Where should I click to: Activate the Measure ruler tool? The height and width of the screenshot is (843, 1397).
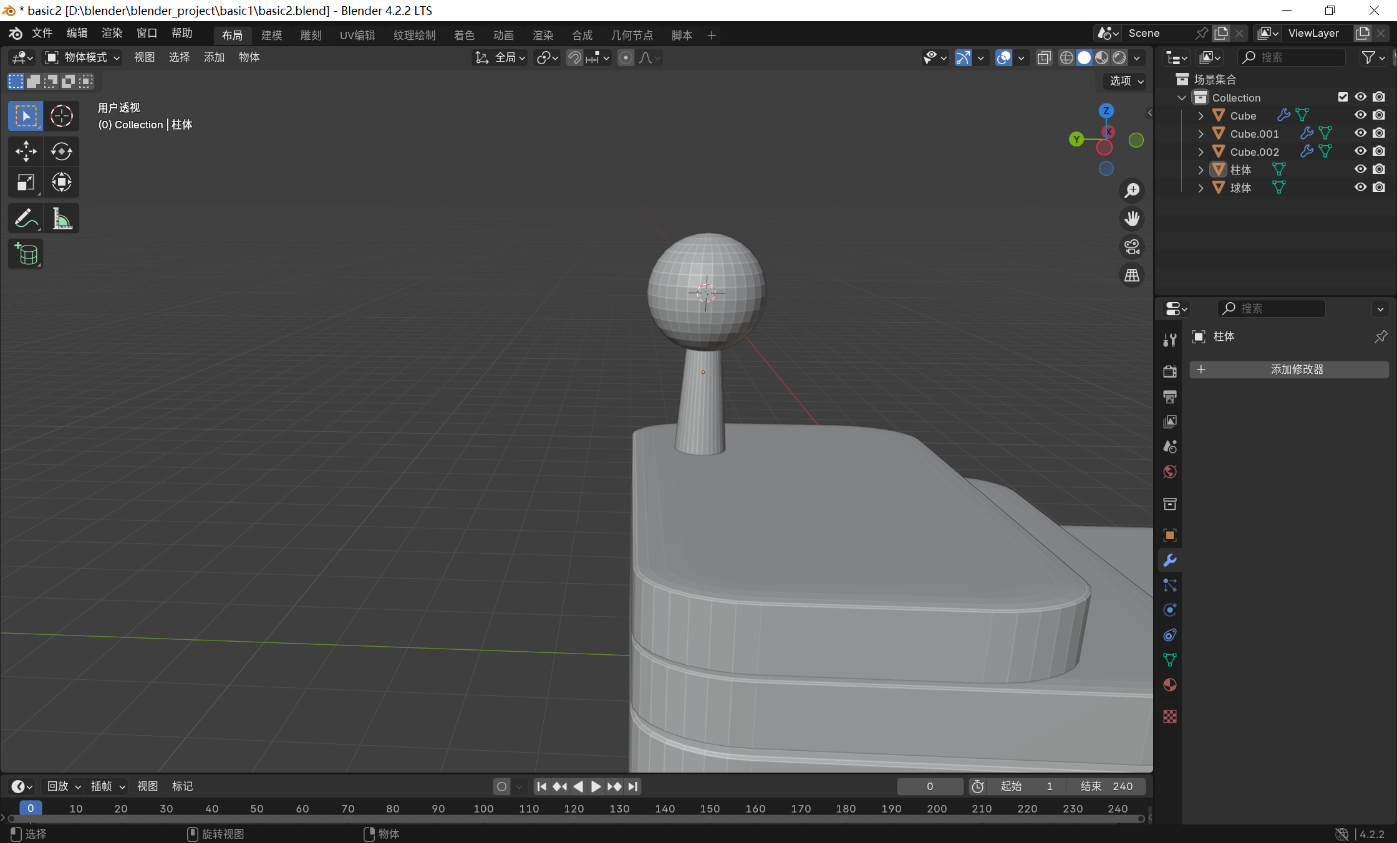(x=61, y=219)
